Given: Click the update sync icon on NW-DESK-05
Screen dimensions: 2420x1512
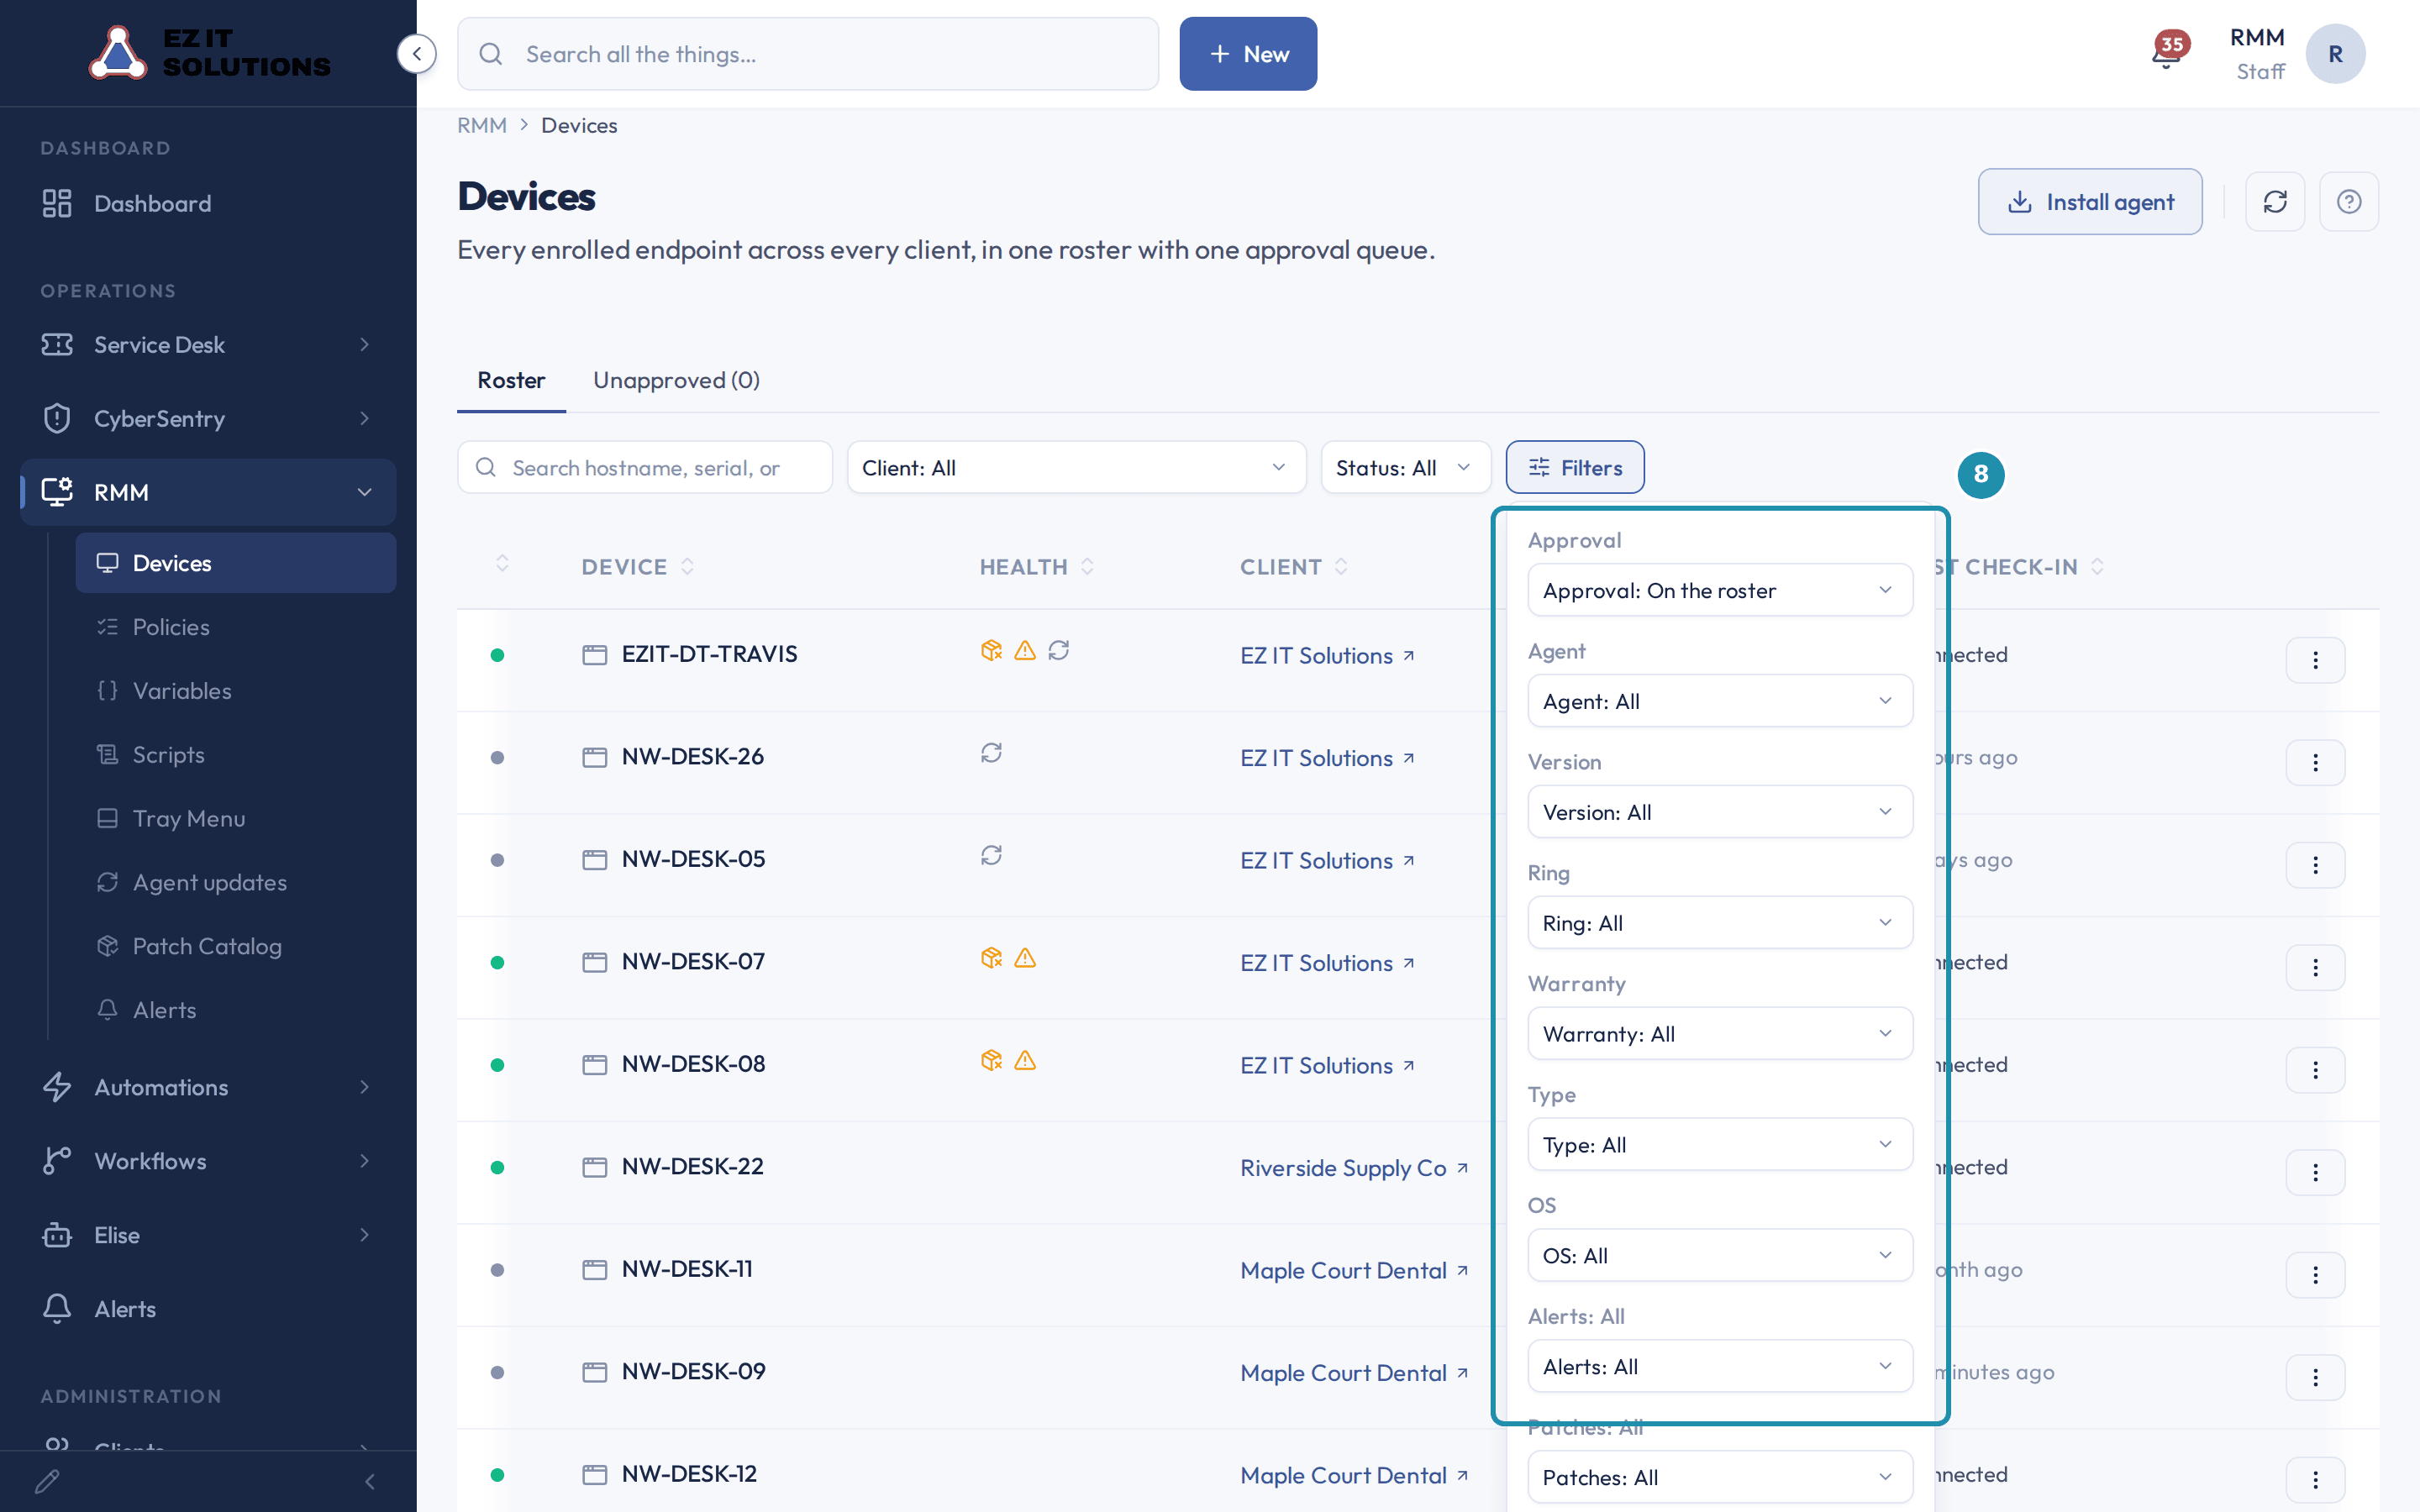Looking at the screenshot, I should click(x=991, y=856).
